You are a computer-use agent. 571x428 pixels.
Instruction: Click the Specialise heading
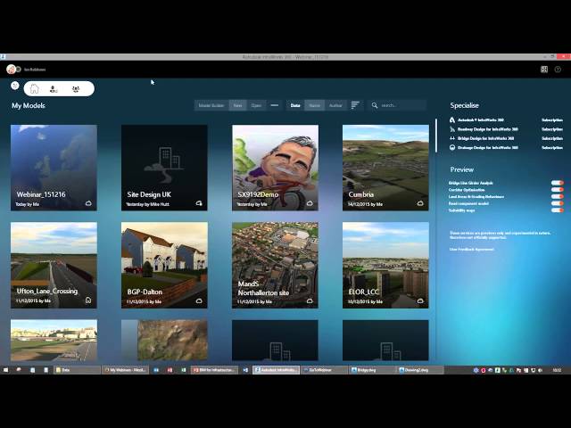point(464,105)
